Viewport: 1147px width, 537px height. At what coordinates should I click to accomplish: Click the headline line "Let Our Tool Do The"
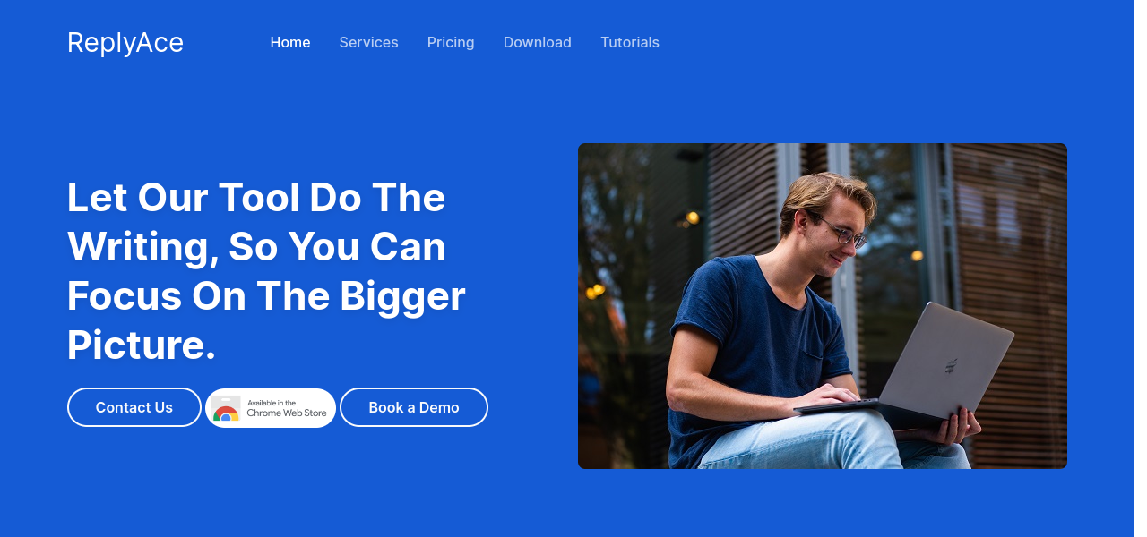256,197
